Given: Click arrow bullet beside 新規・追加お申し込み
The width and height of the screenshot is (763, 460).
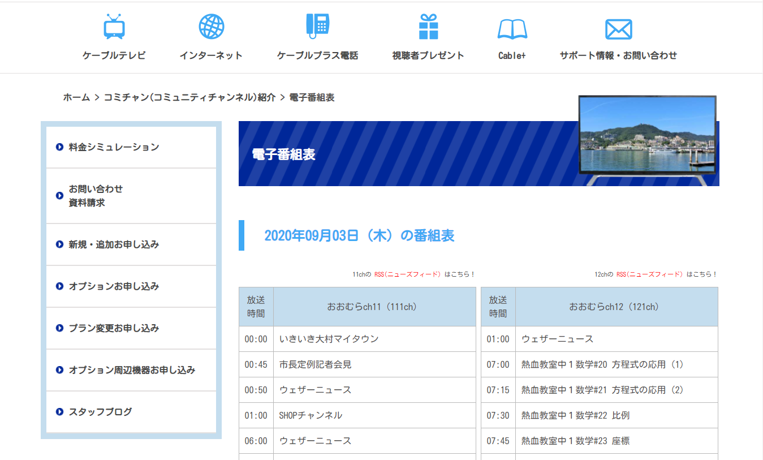Looking at the screenshot, I should [59, 244].
